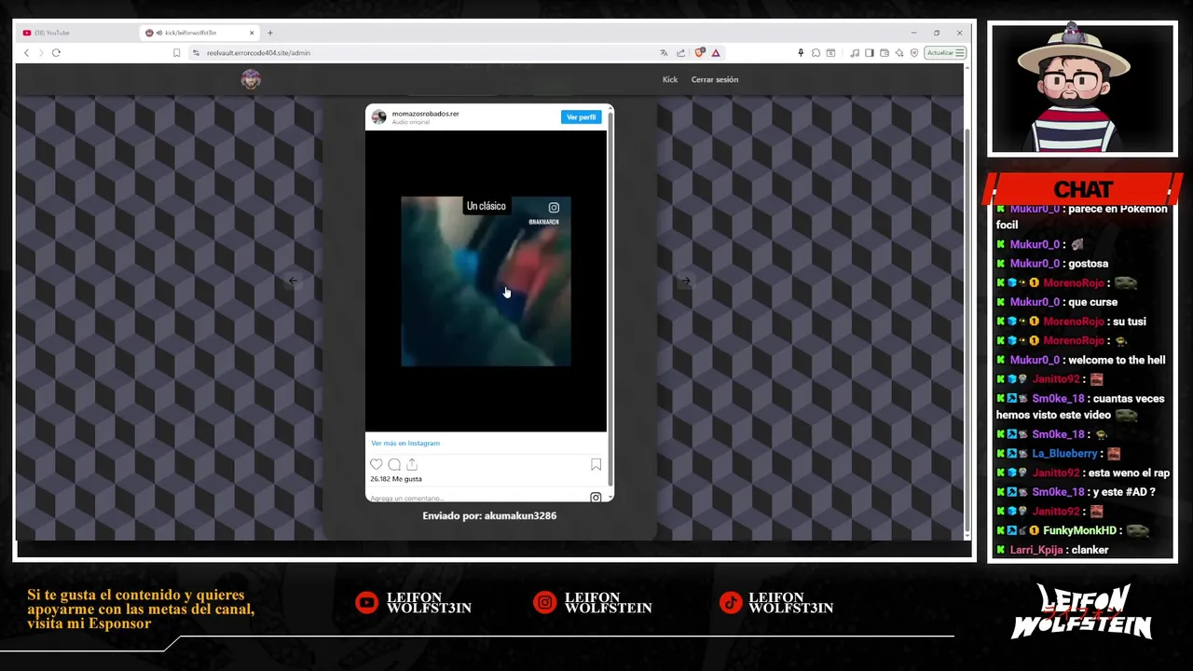The width and height of the screenshot is (1193, 671).
Task: Like the post with the heart icon
Action: tap(377, 464)
